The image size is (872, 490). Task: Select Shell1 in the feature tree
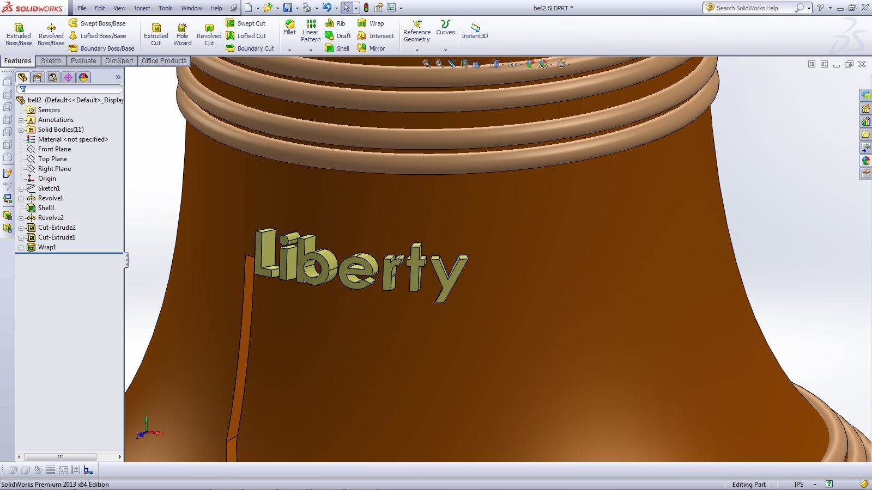[x=46, y=208]
